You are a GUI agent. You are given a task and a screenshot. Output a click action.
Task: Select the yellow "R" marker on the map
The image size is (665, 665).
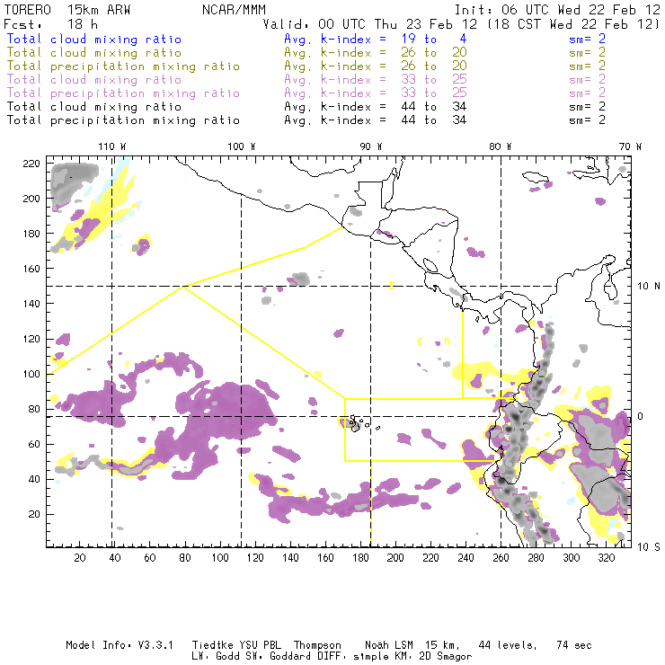click(447, 341)
